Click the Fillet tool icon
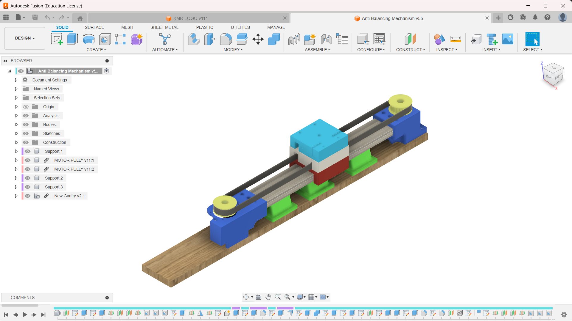Screen dimensions: 572x321 pyautogui.click(x=226, y=39)
